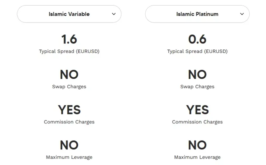Click NO above Maximum Leverage in Variable column

(x=69, y=145)
